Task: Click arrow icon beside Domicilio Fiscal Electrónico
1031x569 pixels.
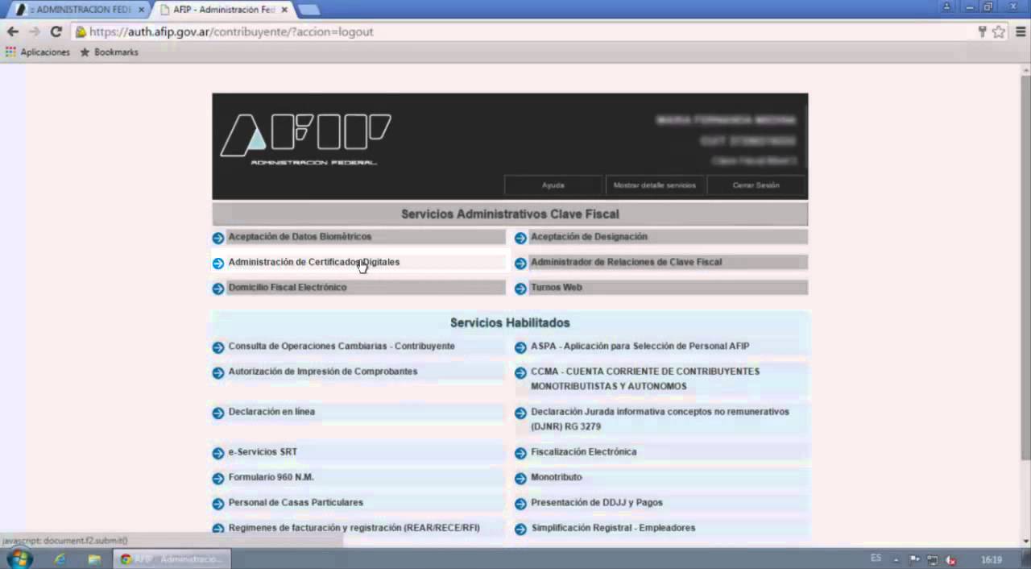Action: [218, 289]
